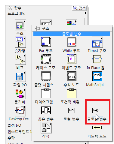Viewport: 114px width, 144px height.
Task: Expand the 프로그래밍 category arrow
Action: click(x=86, y=13)
